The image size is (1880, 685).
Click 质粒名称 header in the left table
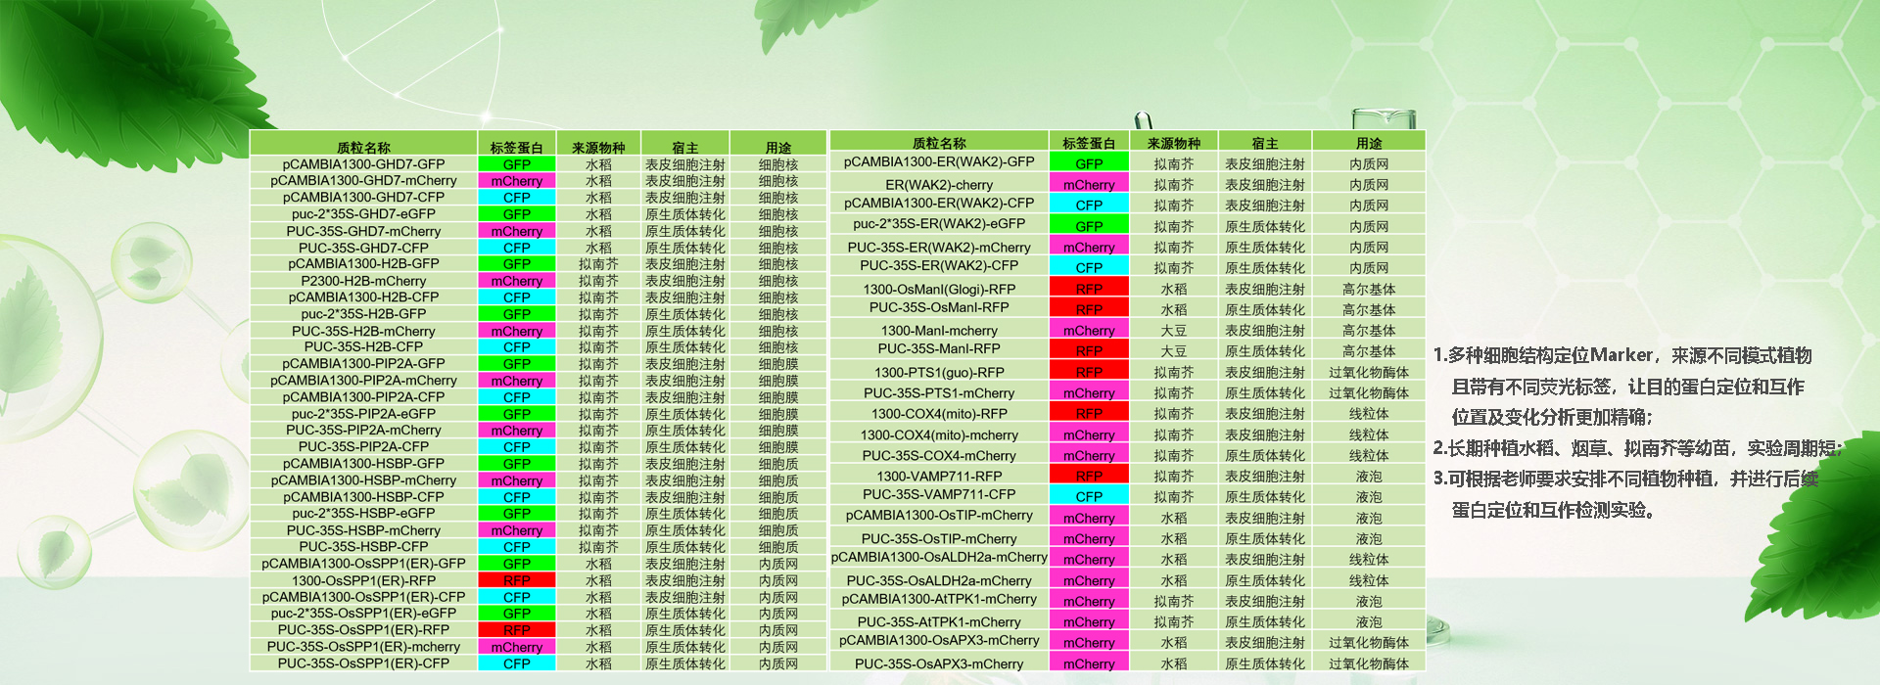click(x=363, y=148)
